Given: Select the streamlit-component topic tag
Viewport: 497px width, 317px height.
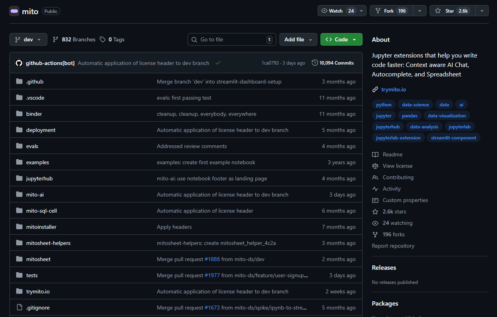Looking at the screenshot, I should (454, 138).
